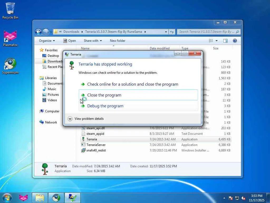Click New folder in toolbar

tap(118, 41)
